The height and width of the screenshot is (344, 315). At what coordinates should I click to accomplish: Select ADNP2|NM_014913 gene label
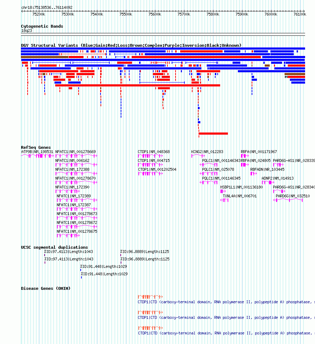point(277,178)
